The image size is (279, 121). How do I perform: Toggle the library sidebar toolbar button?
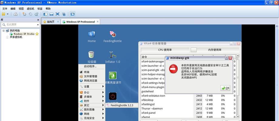(x=45, y=14)
